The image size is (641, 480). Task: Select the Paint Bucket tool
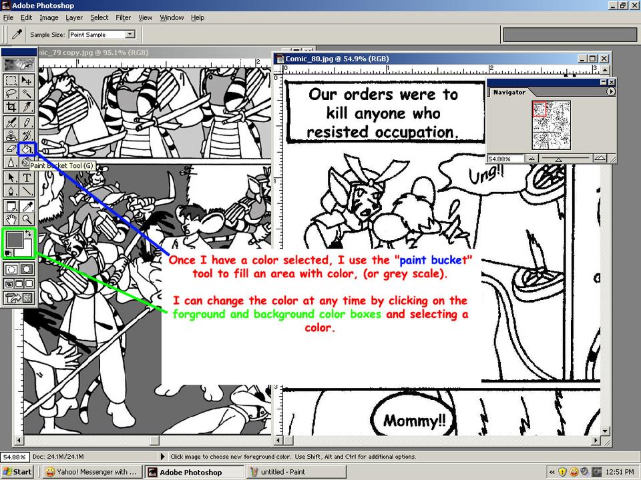tap(27, 149)
